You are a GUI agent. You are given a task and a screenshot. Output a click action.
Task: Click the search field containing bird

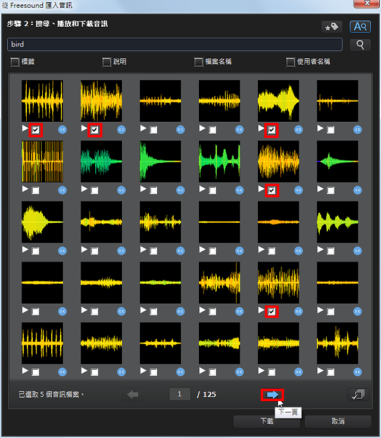click(175, 45)
